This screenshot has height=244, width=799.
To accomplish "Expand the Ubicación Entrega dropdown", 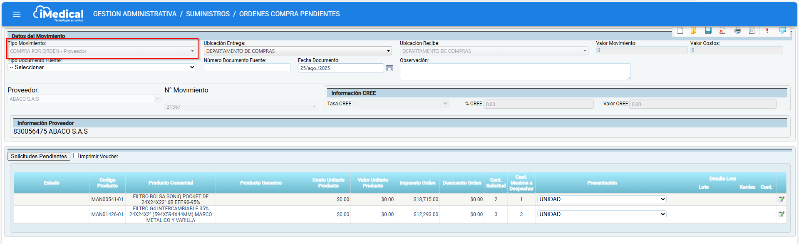I will click(298, 51).
